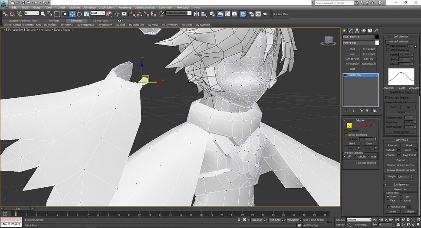The width and height of the screenshot is (421, 228).
Task: Toggle the Percent Snap icon
Action: tap(146, 14)
